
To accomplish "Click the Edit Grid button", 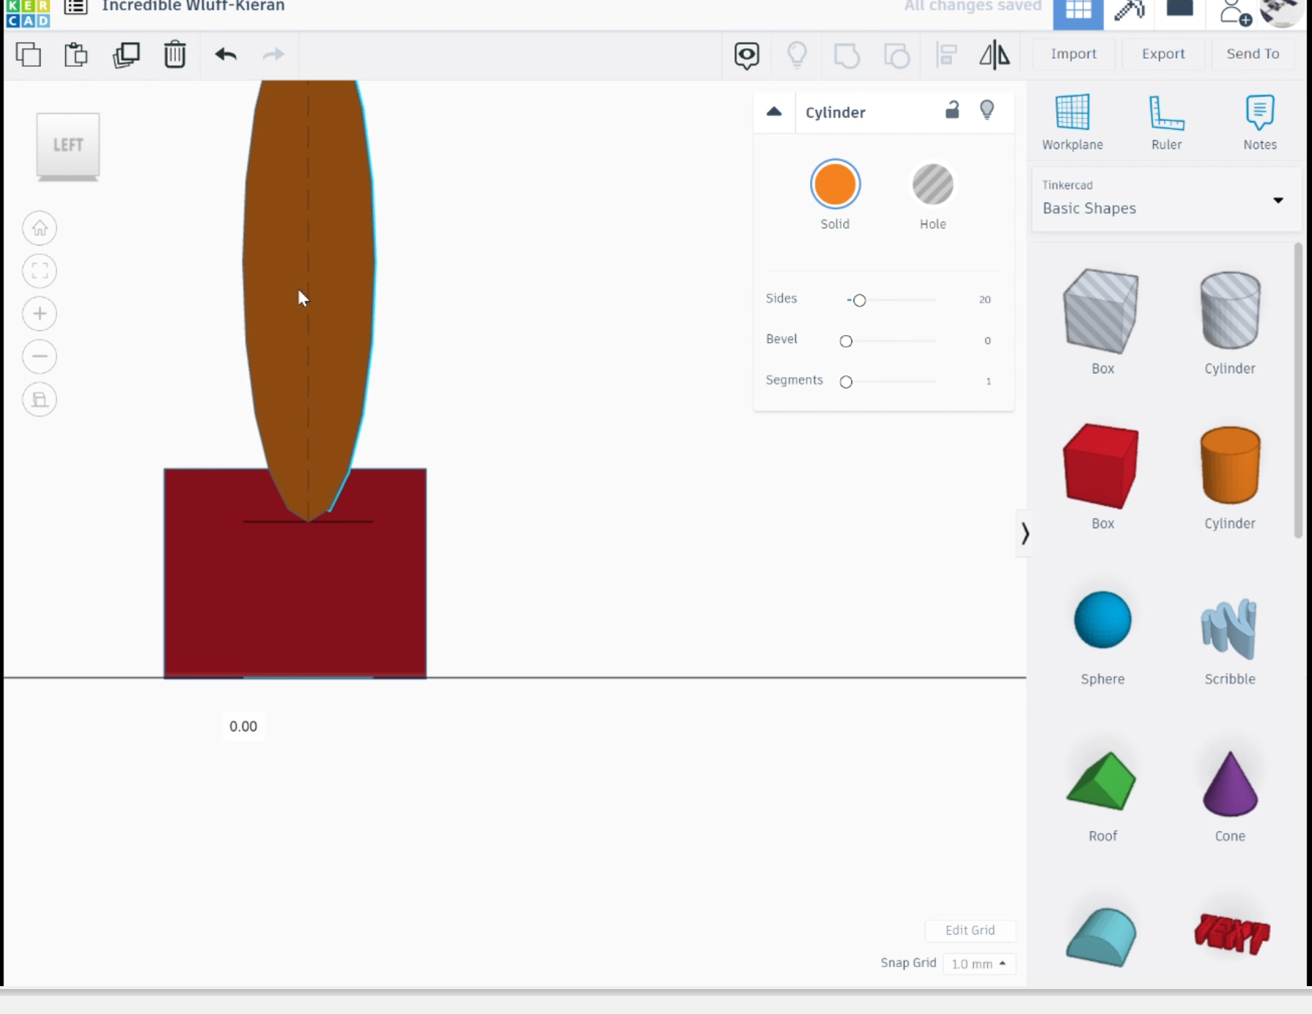I will tap(970, 930).
